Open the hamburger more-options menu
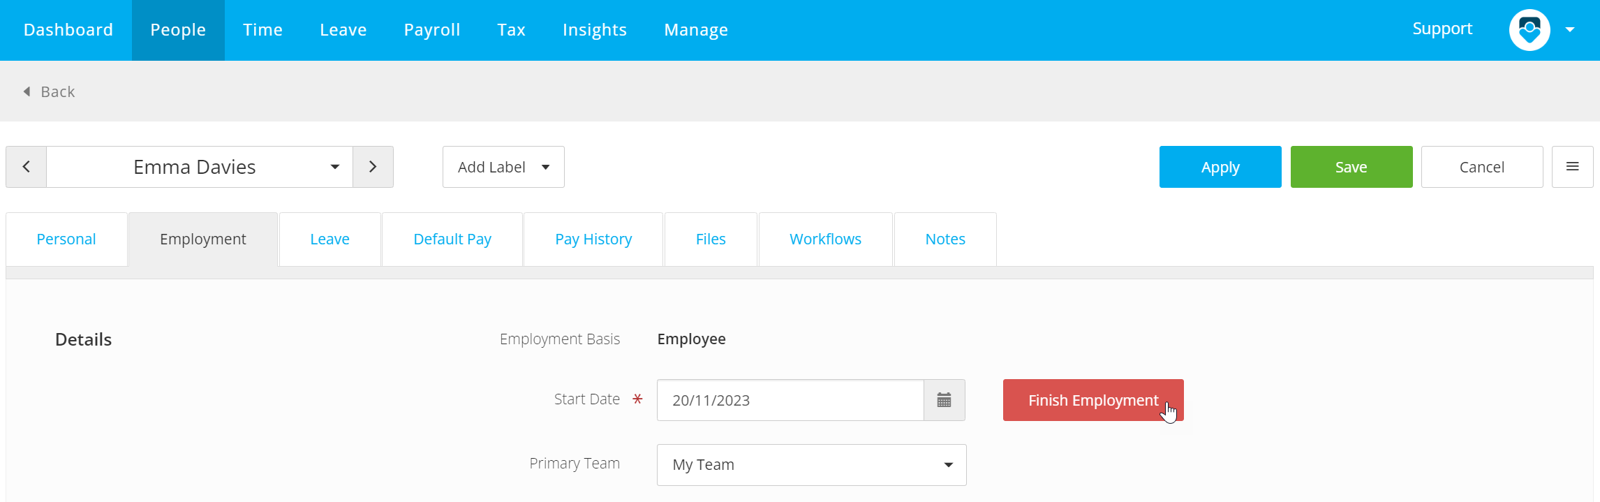The image size is (1600, 502). (x=1573, y=167)
